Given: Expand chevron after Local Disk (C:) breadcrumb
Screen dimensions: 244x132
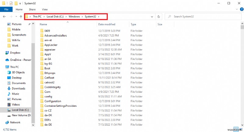Looking at the screenshot, I should point(66,17).
